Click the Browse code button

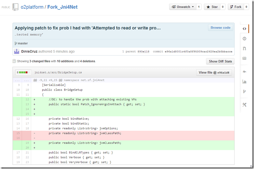click(x=220, y=28)
